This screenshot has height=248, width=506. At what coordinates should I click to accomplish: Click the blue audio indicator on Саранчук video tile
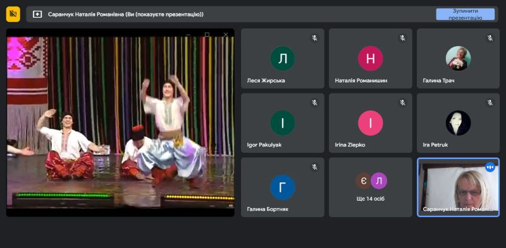(490, 167)
